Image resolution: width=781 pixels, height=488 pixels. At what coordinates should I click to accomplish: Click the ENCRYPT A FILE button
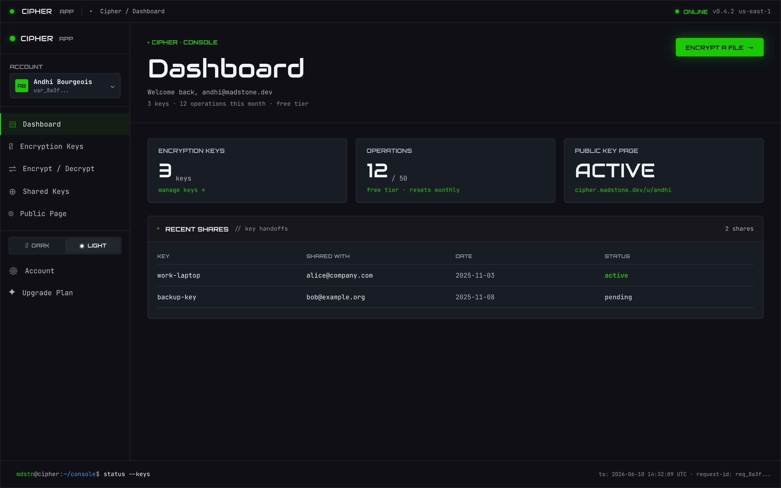pyautogui.click(x=719, y=47)
